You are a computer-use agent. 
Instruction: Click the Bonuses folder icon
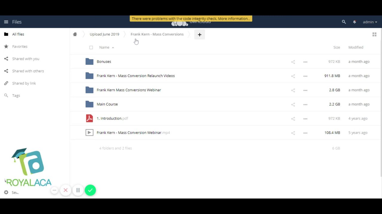point(89,62)
